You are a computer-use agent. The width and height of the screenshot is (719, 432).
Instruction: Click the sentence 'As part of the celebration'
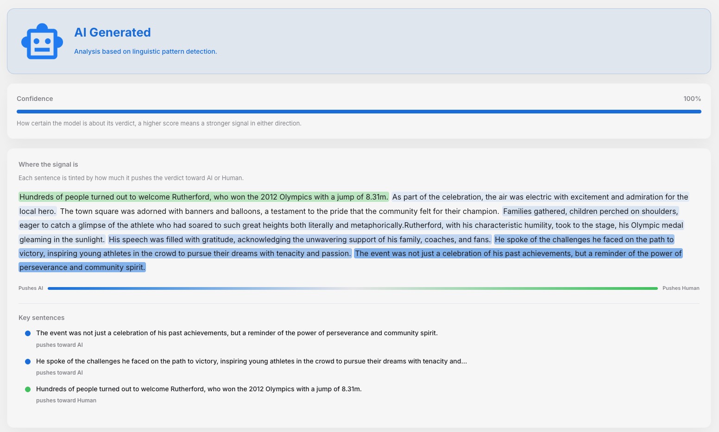pos(540,197)
